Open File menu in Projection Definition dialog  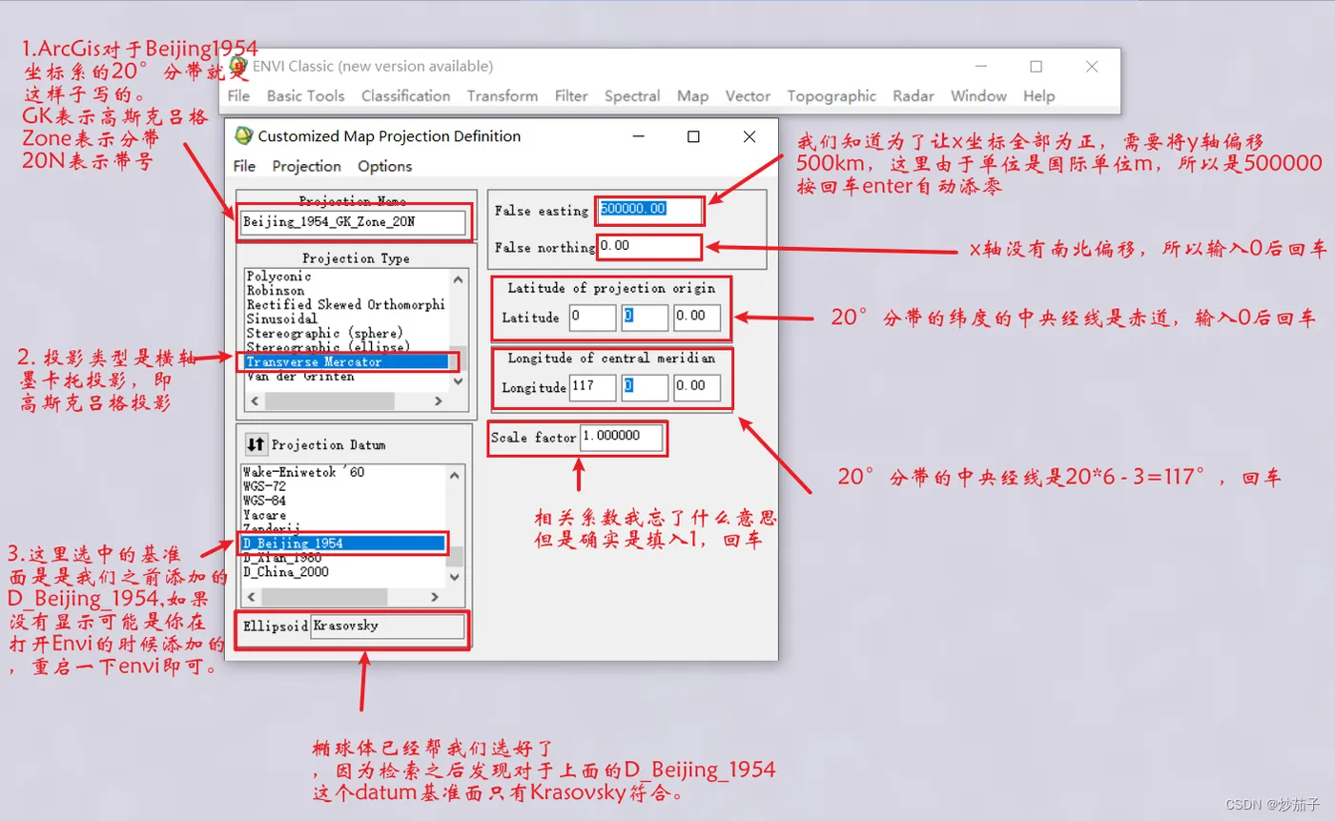point(245,166)
